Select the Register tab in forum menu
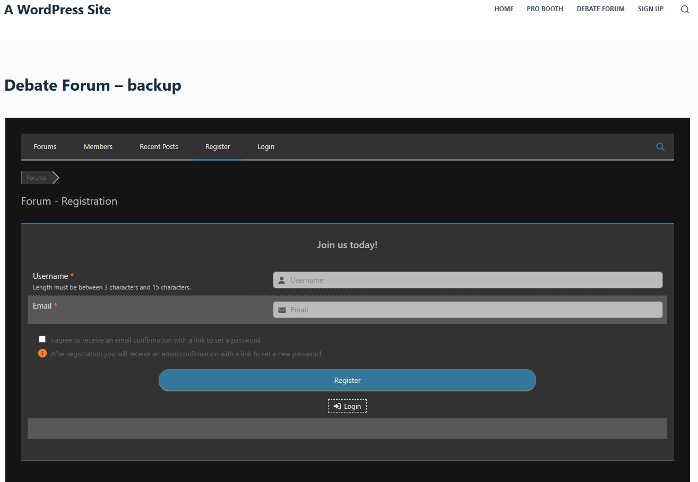This screenshot has width=698, height=482. tap(218, 147)
